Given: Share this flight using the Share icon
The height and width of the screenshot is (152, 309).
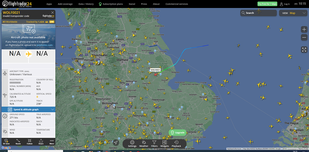Looking at the screenshot, I should pos(41,142).
